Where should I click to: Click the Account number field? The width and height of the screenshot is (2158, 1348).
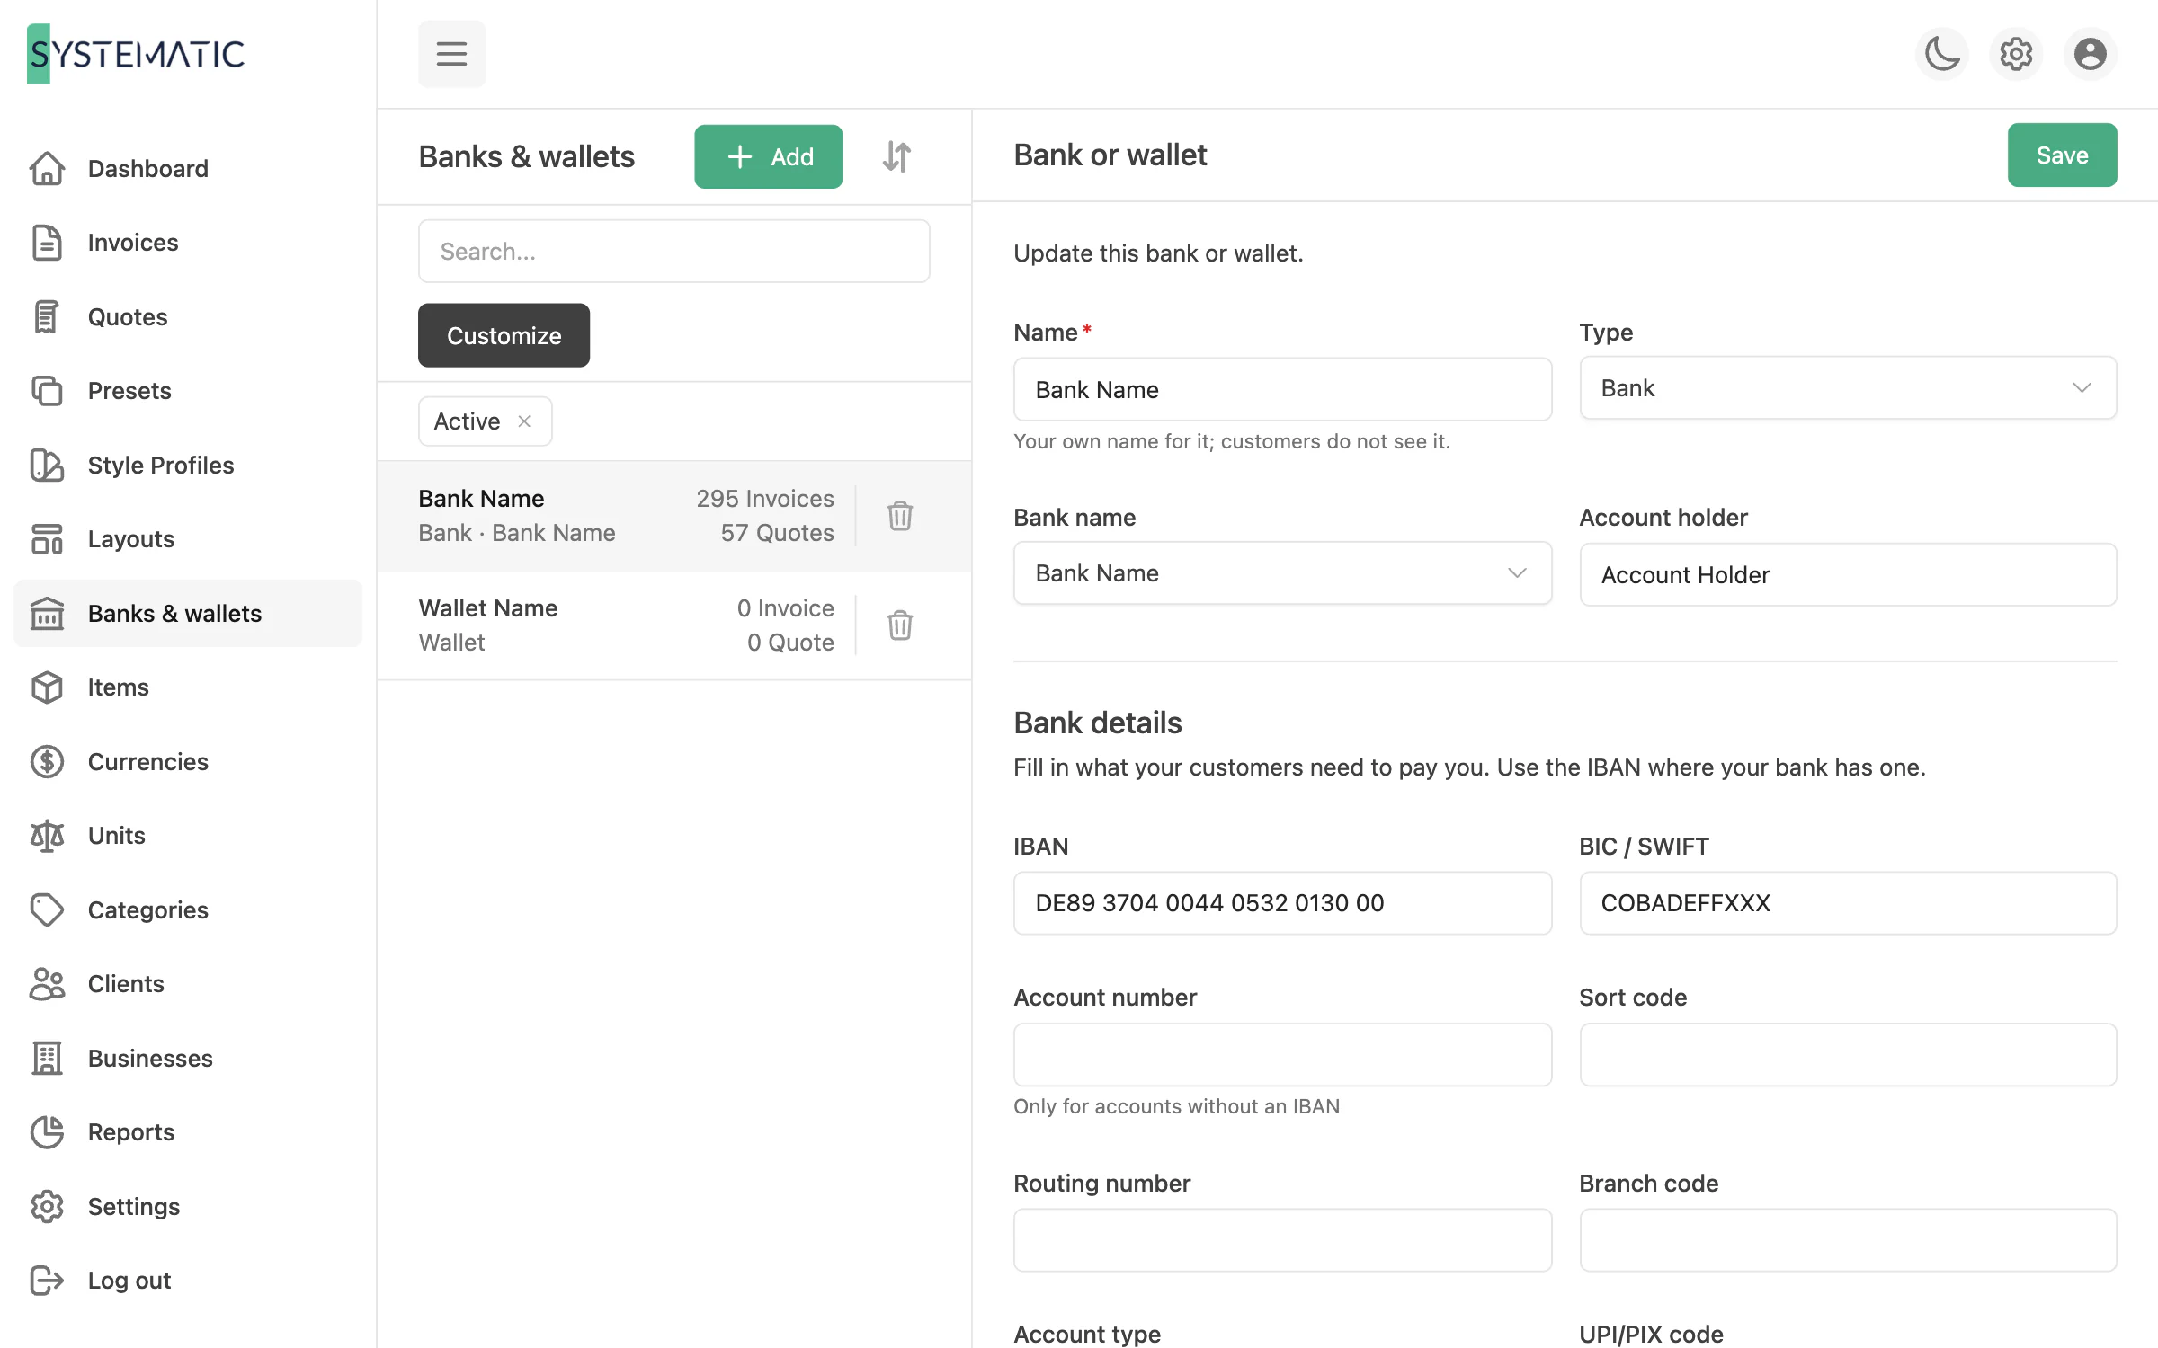(1282, 1055)
